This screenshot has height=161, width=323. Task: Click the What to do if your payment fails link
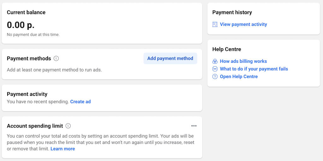point(254,69)
